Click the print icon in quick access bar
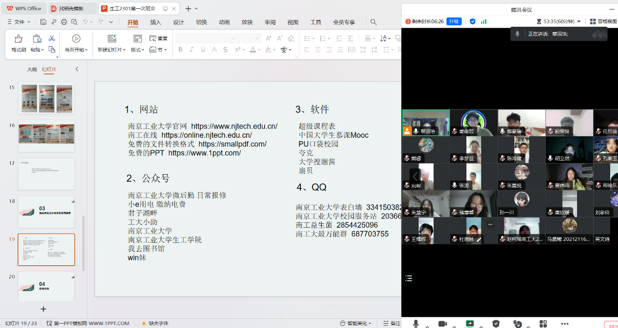Image resolution: width=618 pixels, height=328 pixels. (64, 22)
